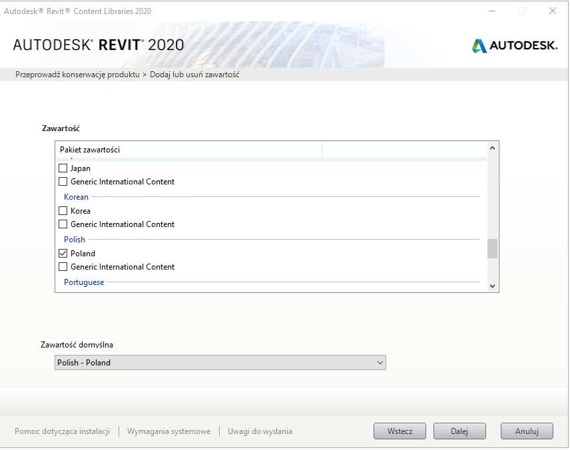Check the Korea content checkbox
570x450 pixels.
pos(63,211)
